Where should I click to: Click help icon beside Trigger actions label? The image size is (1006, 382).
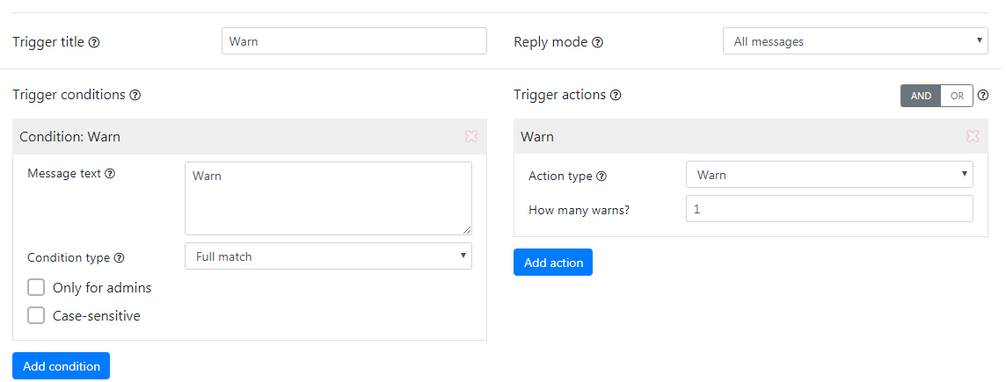coord(616,95)
